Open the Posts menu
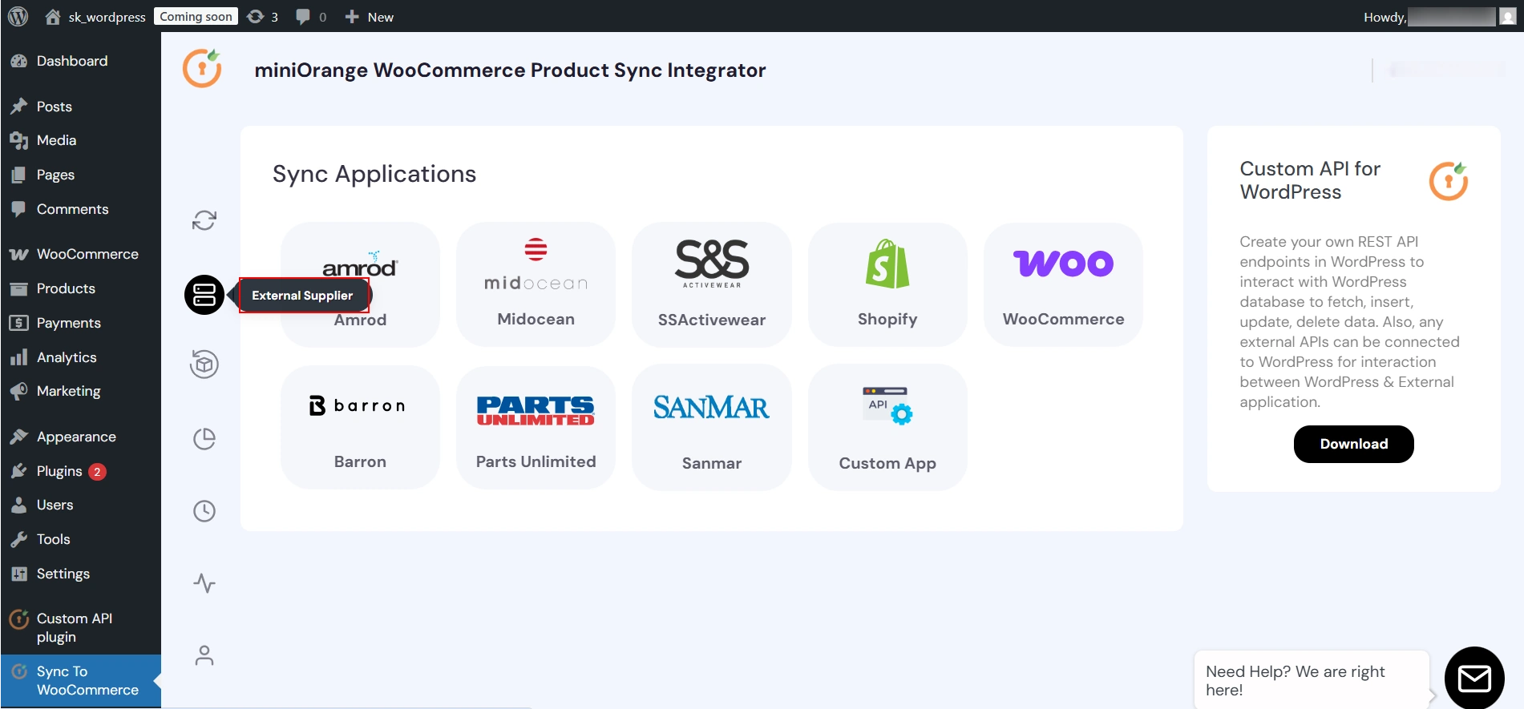 pos(80,107)
